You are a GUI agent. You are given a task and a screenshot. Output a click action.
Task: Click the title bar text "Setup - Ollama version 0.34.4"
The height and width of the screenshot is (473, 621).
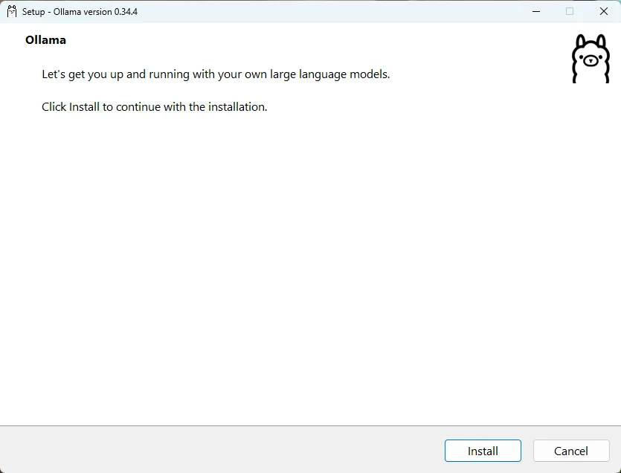(x=80, y=12)
